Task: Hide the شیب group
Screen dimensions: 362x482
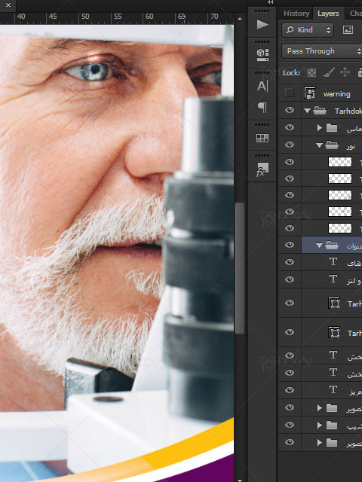Action: pyautogui.click(x=290, y=425)
